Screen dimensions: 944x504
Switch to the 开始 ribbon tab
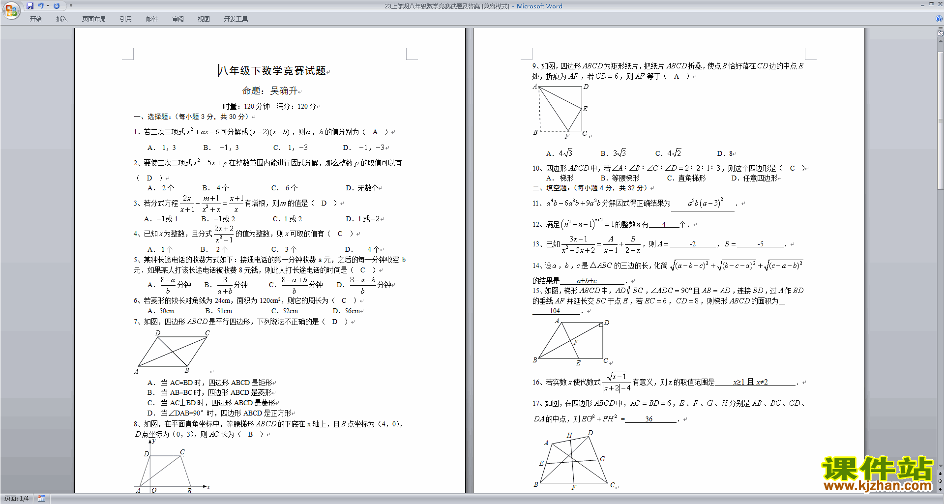(35, 19)
